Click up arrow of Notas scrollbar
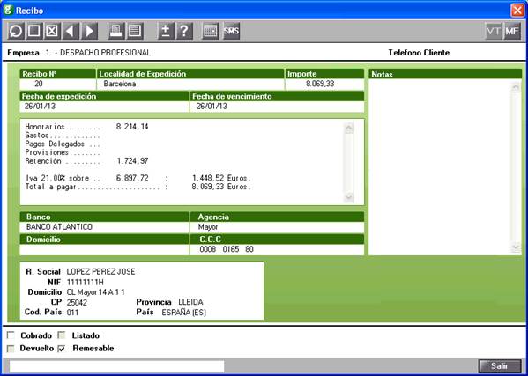This screenshot has width=528, height=376. (x=516, y=87)
